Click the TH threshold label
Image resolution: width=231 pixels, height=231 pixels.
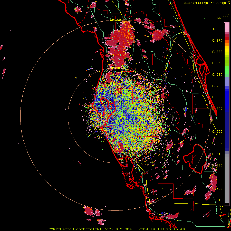pos(220,200)
